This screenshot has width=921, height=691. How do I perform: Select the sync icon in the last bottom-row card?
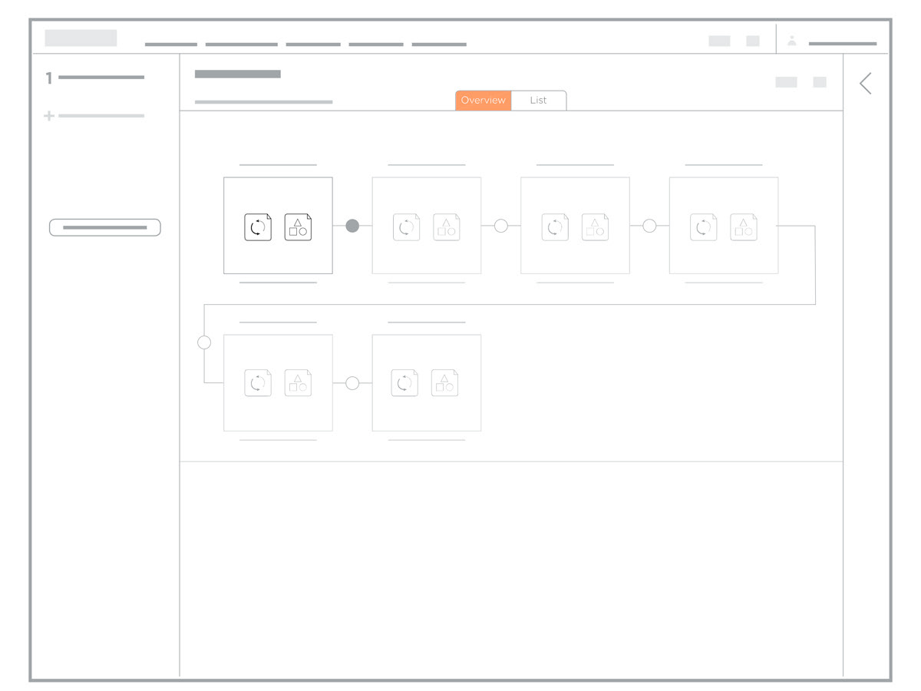(405, 382)
